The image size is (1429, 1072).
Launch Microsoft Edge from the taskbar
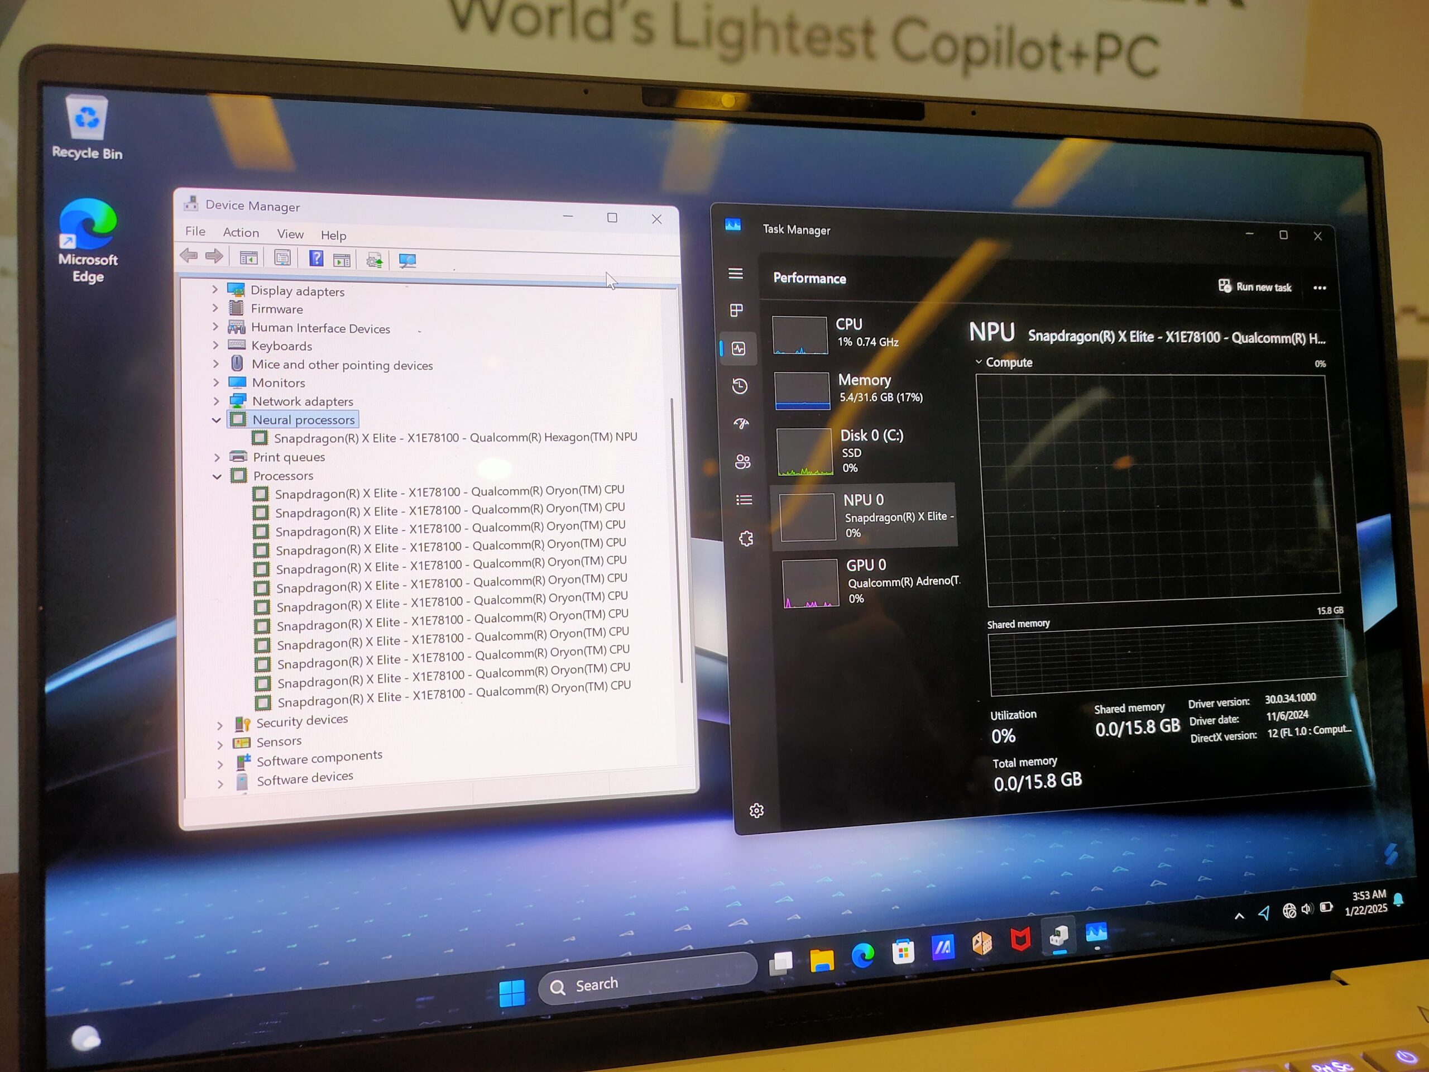862,955
